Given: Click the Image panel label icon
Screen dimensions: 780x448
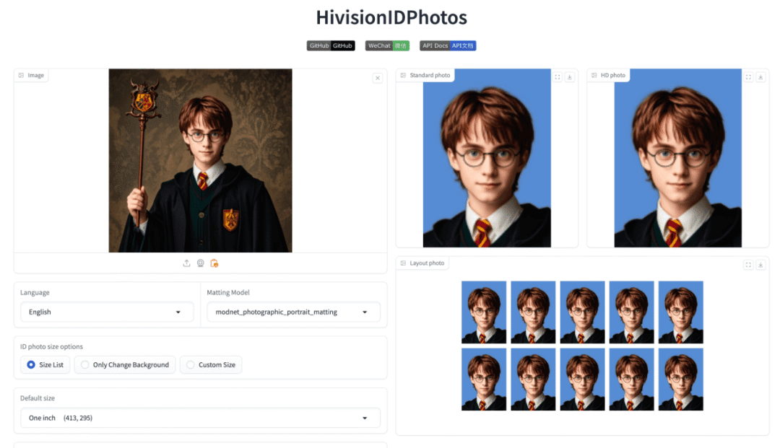Looking at the screenshot, I should pos(22,76).
